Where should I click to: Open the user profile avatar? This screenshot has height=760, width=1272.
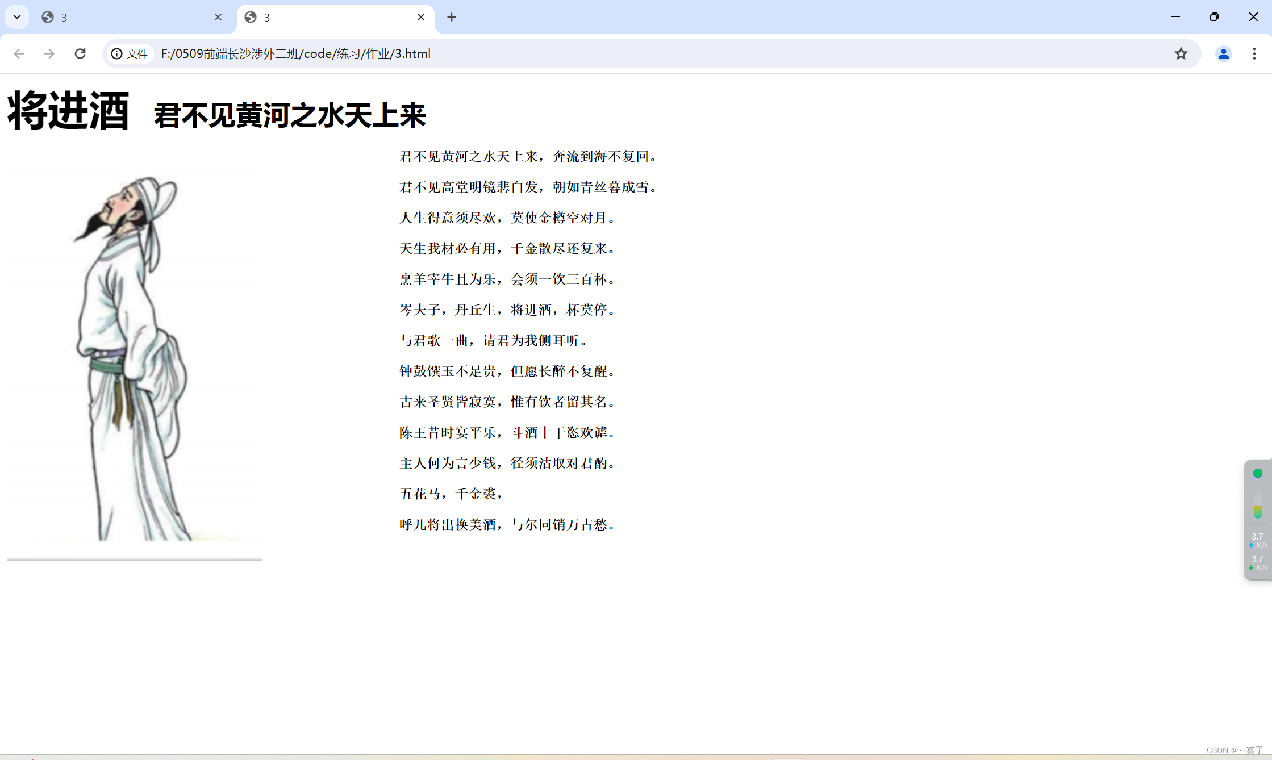(x=1223, y=53)
